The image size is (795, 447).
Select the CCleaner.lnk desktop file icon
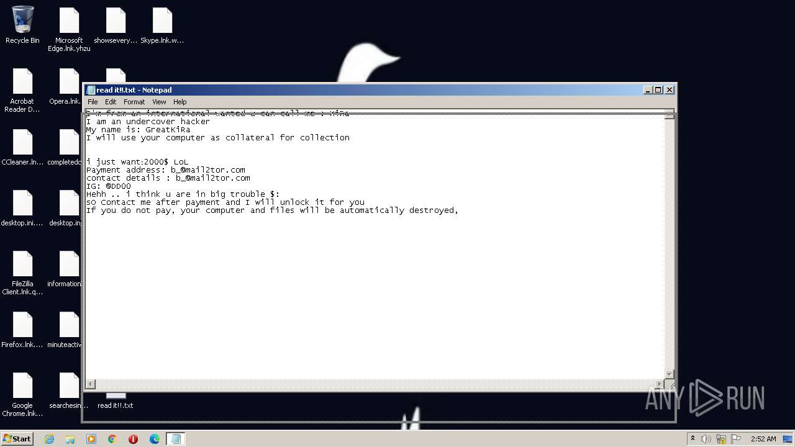click(22, 147)
